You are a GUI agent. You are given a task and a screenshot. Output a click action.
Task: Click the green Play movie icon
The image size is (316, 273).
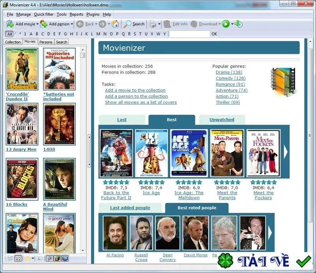pyautogui.click(x=226, y=24)
